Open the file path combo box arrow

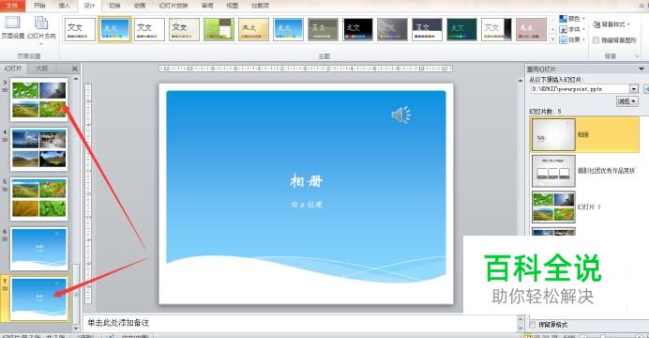pyautogui.click(x=634, y=88)
